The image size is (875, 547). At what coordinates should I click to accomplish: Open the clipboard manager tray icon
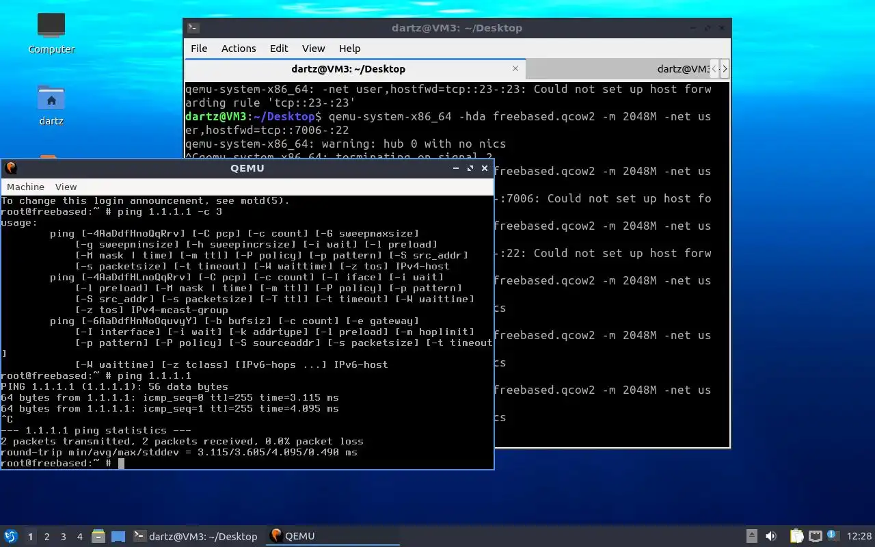796,536
